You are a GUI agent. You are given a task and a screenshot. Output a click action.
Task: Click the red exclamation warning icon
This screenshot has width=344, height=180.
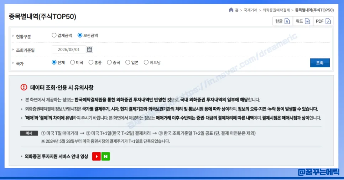[24, 87]
